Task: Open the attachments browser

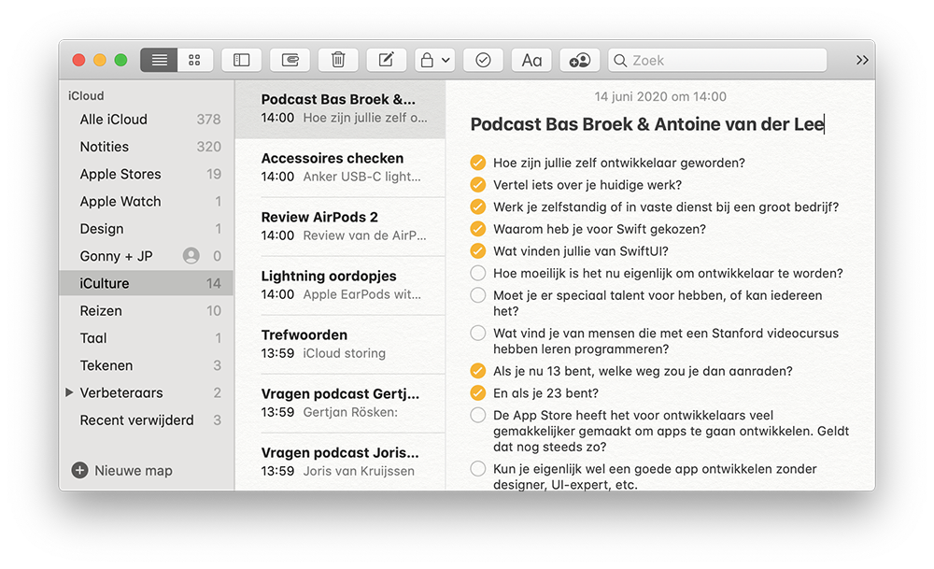Action: (x=290, y=60)
